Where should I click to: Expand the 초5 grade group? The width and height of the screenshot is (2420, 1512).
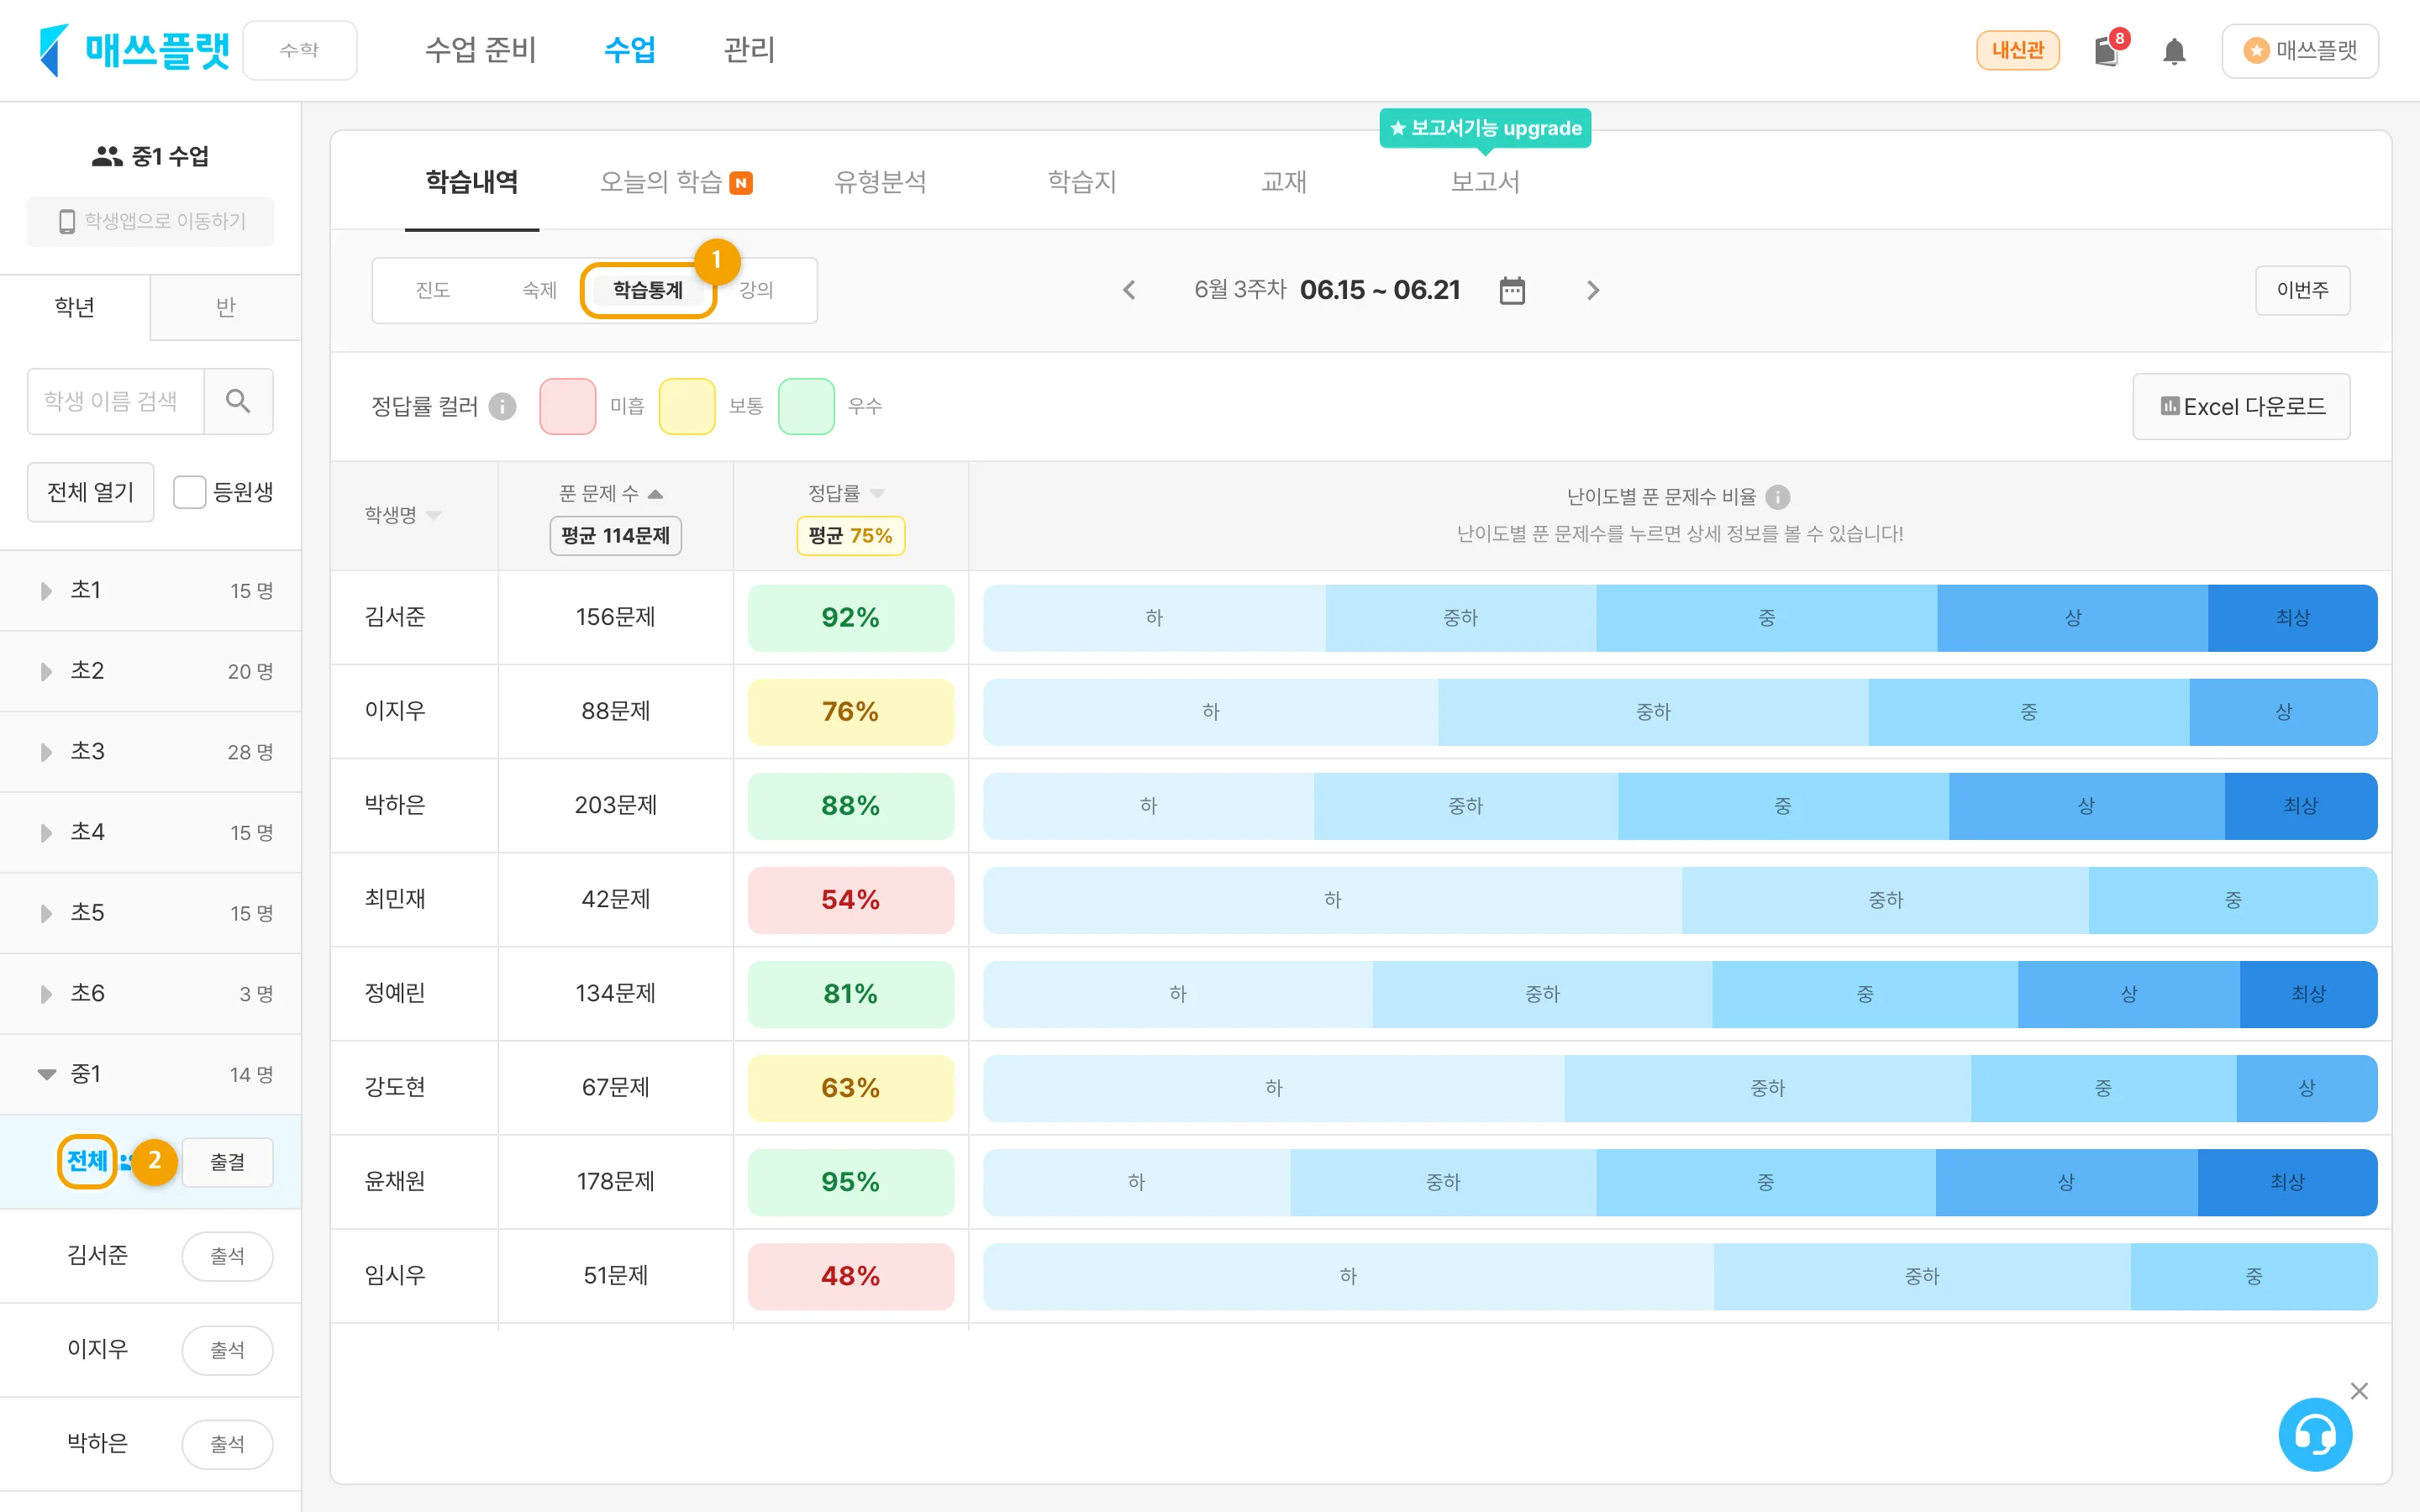(46, 914)
